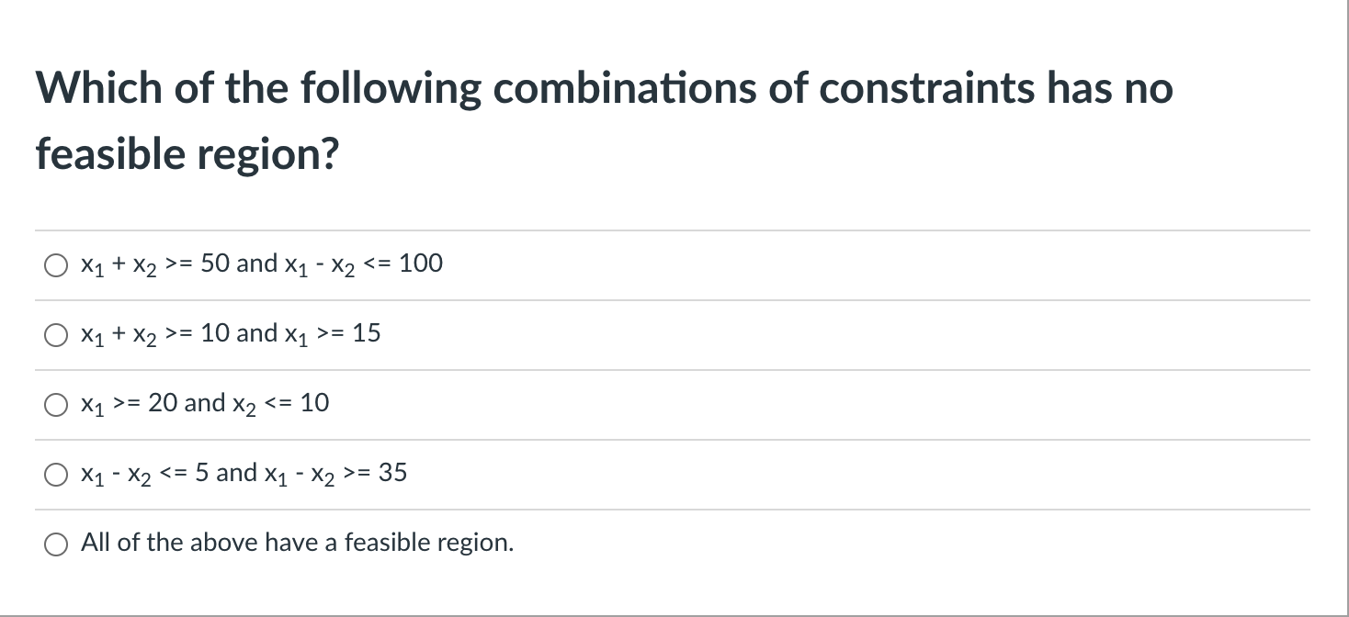This screenshot has width=1349, height=617.
Task: Click the question title text
Action: point(604,88)
